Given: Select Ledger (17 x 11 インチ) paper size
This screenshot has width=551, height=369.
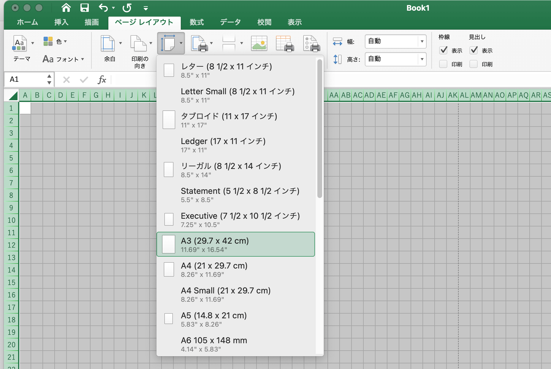Looking at the screenshot, I should [236, 145].
